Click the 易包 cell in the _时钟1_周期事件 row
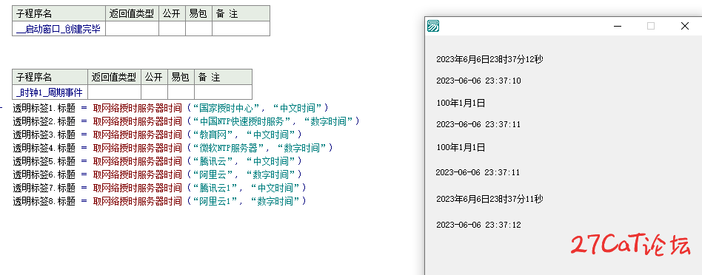The height and width of the screenshot is (275, 702). [x=181, y=92]
